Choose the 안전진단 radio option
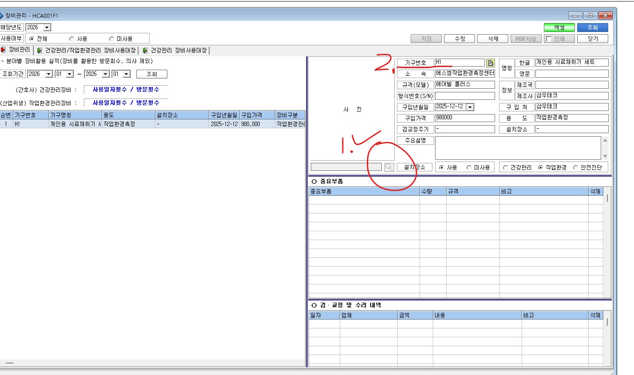Screen dimensions: 634x375 point(576,168)
